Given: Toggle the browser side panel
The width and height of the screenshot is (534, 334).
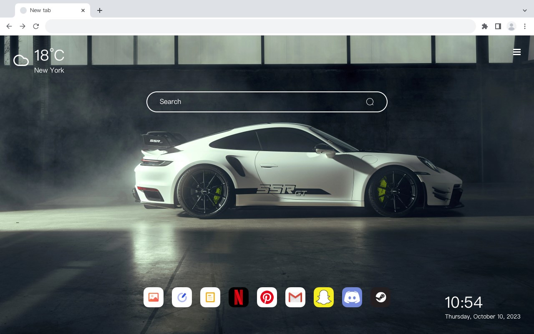Looking at the screenshot, I should click(x=498, y=26).
